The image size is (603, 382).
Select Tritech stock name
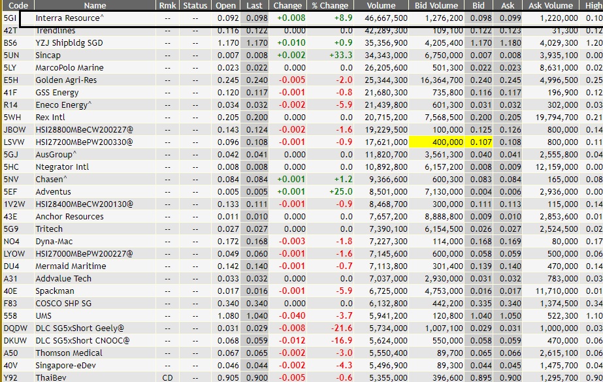click(49, 229)
